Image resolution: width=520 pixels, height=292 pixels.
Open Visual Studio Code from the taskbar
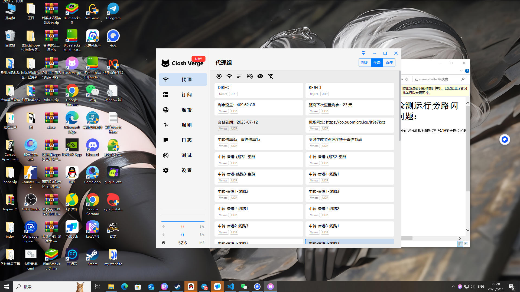(231, 287)
